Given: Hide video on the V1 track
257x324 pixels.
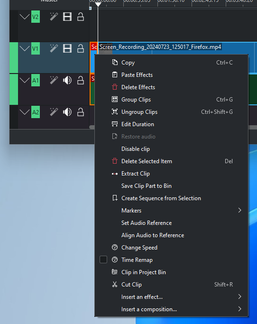Looking at the screenshot, I should pos(67,48).
